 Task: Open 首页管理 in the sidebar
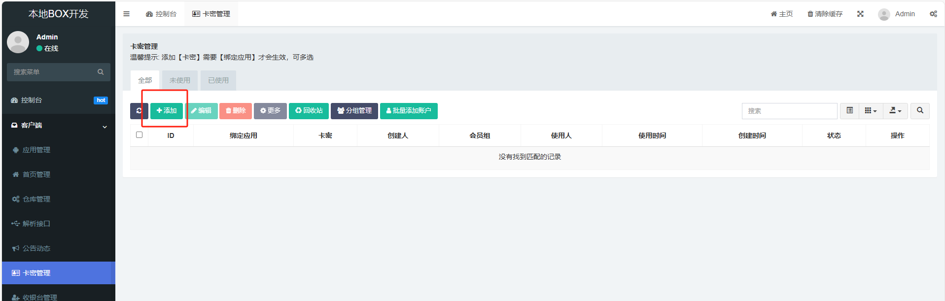[59, 174]
